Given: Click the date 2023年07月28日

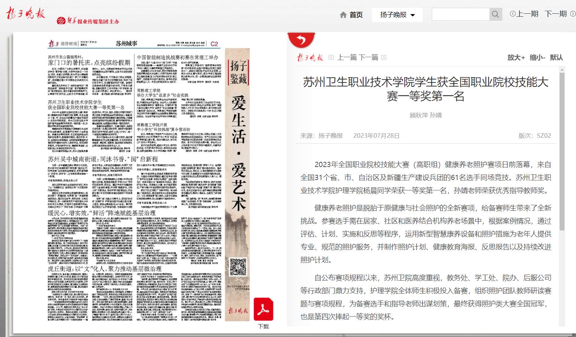Looking at the screenshot, I should coord(376,135).
